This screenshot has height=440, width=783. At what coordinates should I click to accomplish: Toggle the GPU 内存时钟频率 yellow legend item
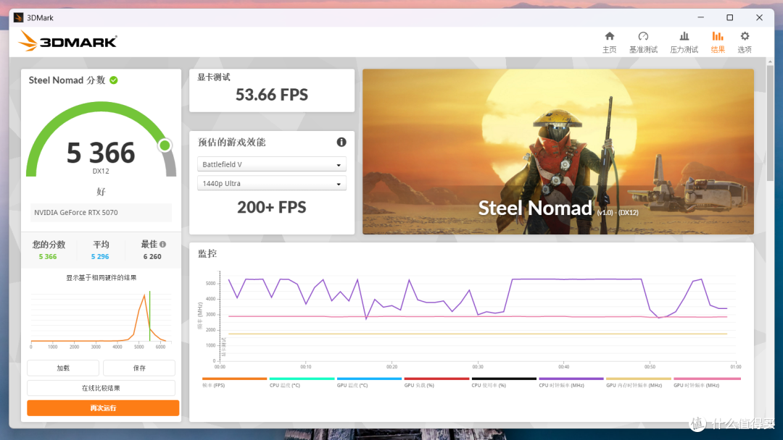639,382
